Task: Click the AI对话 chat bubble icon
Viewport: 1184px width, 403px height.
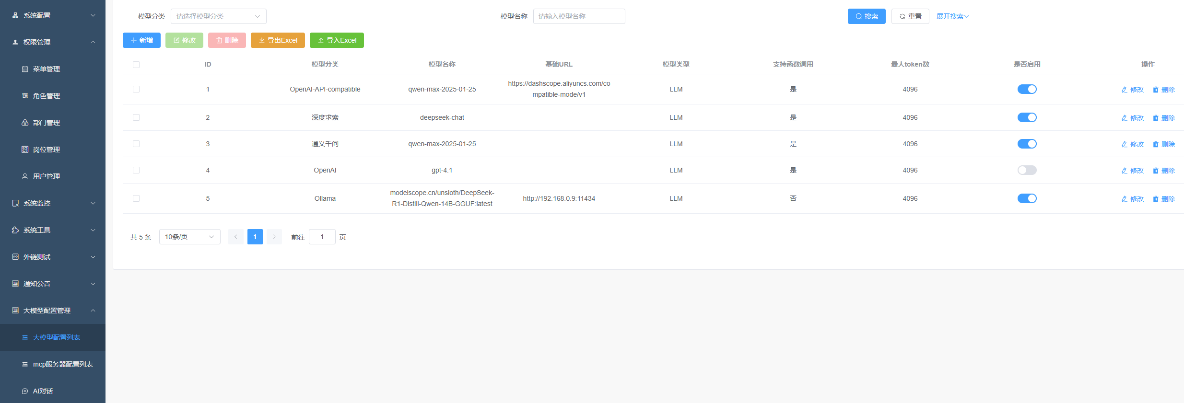Action: (x=25, y=391)
